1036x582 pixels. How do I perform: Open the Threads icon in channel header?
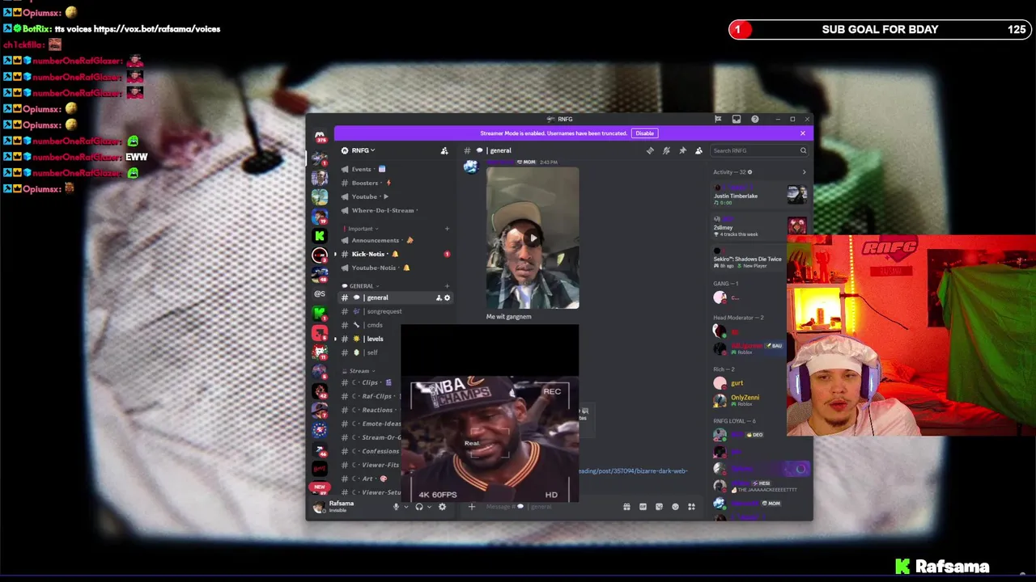pos(650,150)
